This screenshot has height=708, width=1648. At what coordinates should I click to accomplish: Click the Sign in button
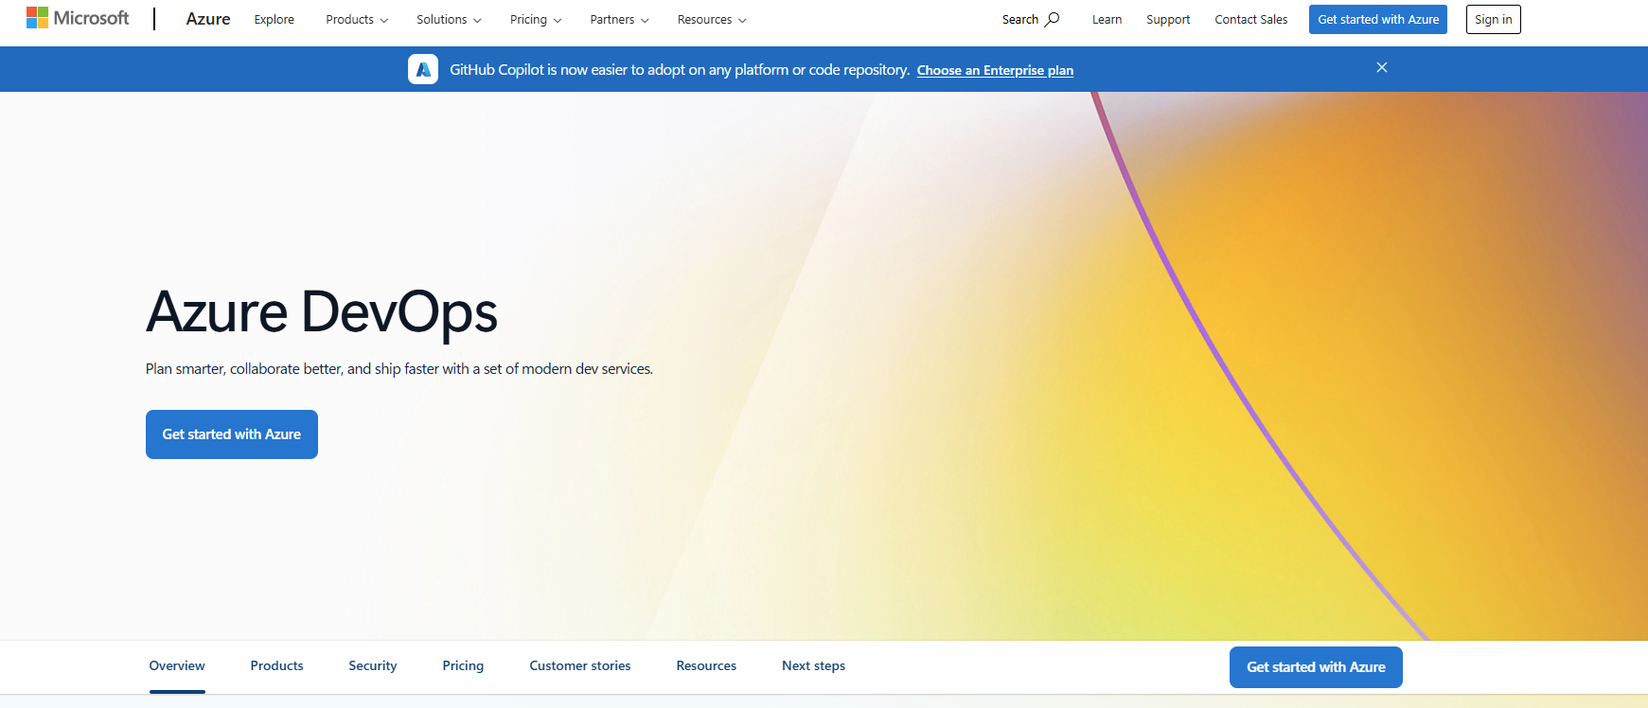coord(1493,19)
